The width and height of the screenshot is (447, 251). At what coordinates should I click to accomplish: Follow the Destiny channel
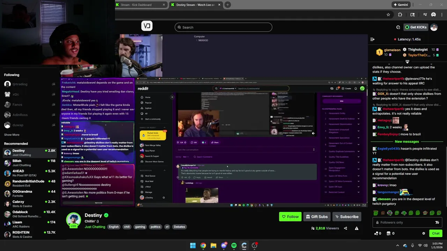(290, 216)
